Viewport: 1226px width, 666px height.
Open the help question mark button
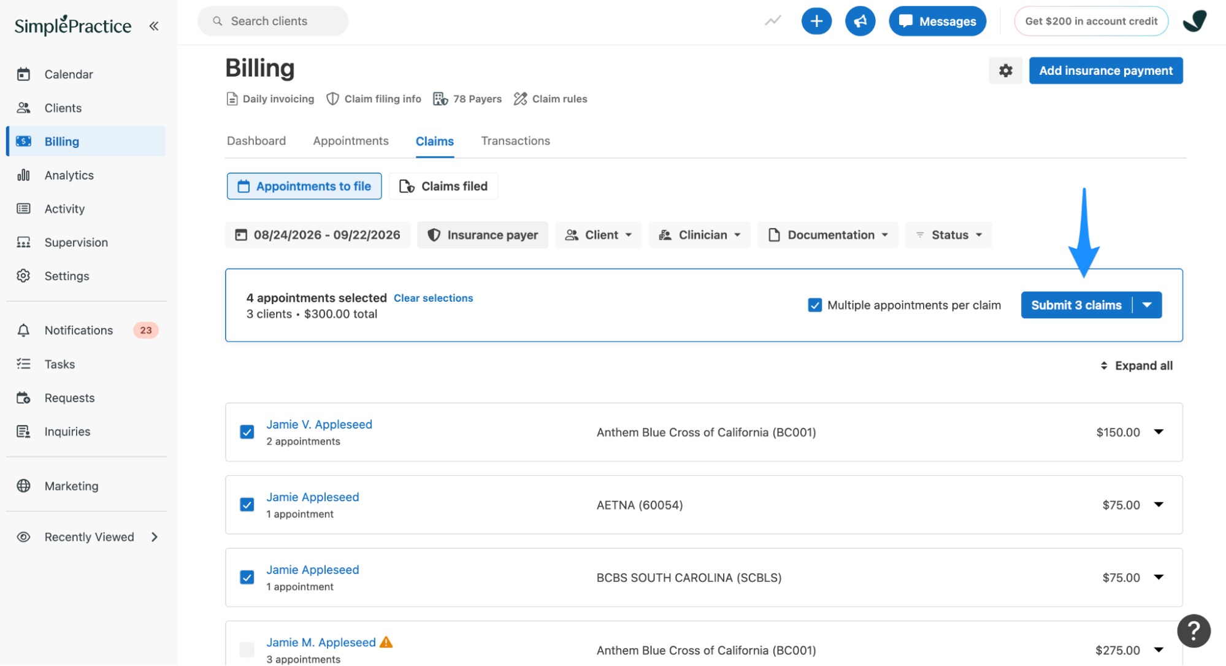coord(1193,630)
